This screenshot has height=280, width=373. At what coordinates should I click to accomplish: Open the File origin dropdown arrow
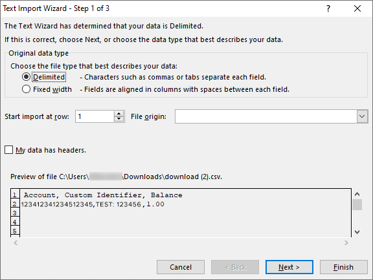tap(362, 116)
